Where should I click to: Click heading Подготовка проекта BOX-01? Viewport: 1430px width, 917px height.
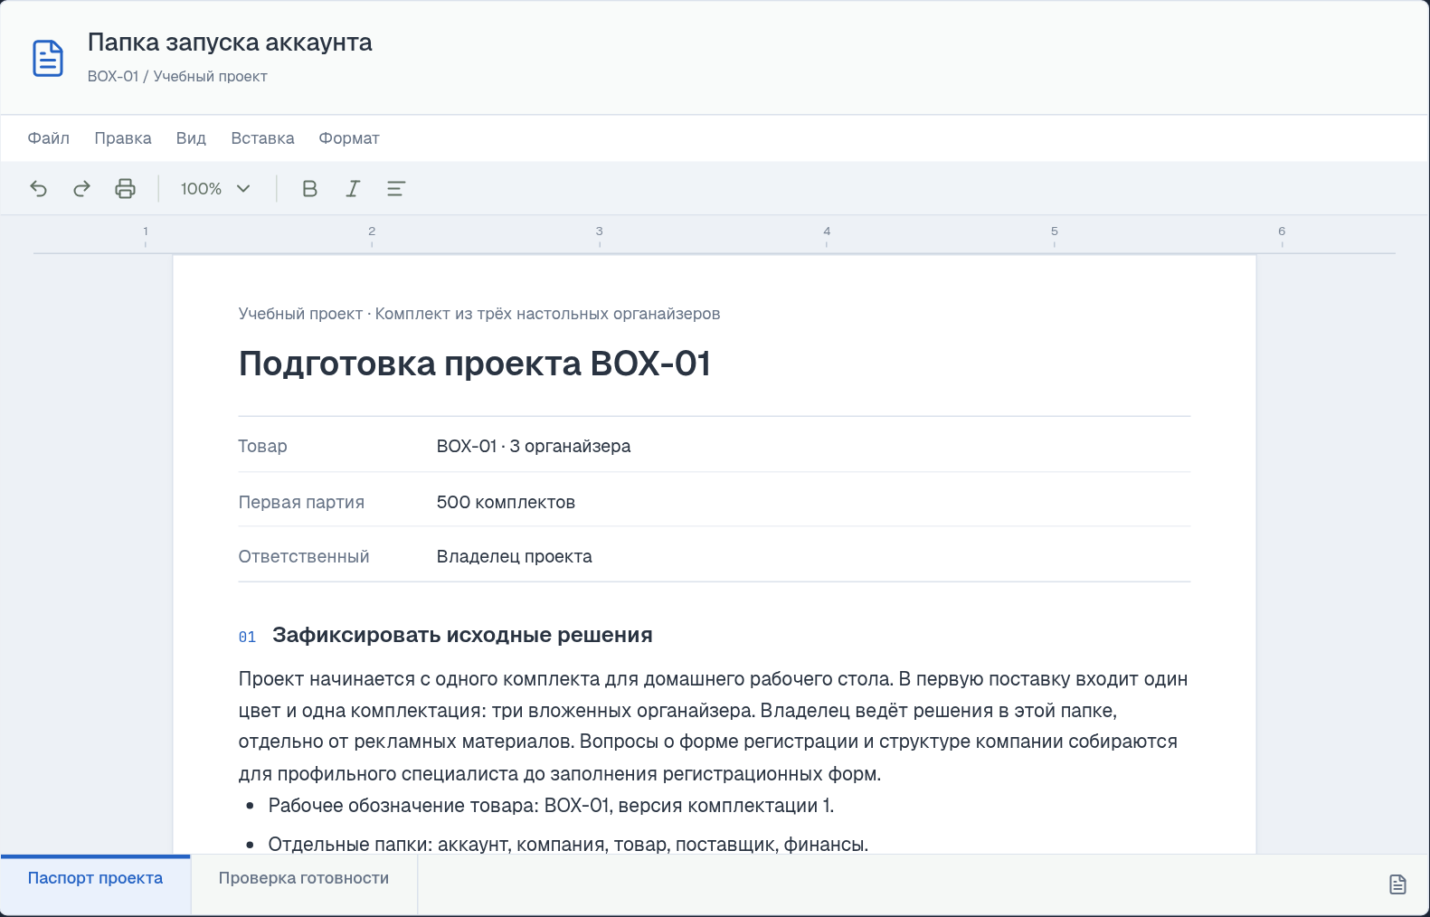(475, 364)
